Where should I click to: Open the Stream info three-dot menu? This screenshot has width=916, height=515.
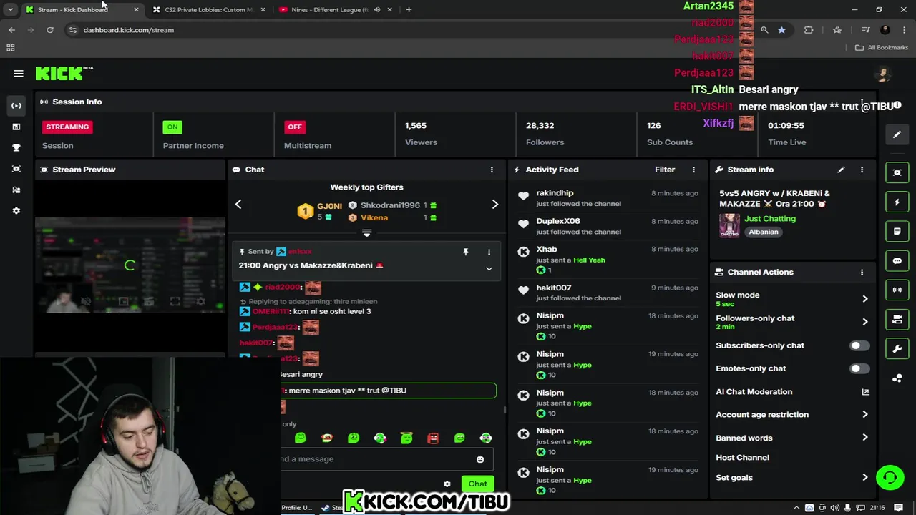862,170
